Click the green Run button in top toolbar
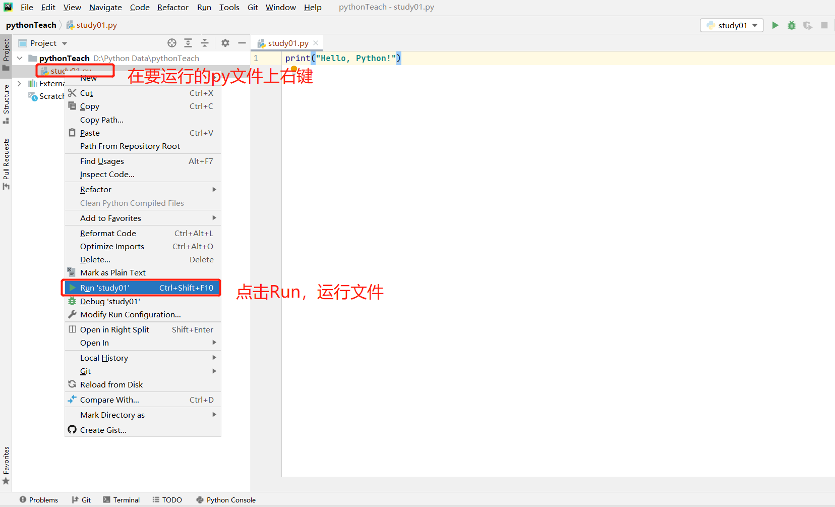The height and width of the screenshot is (507, 835). [775, 25]
